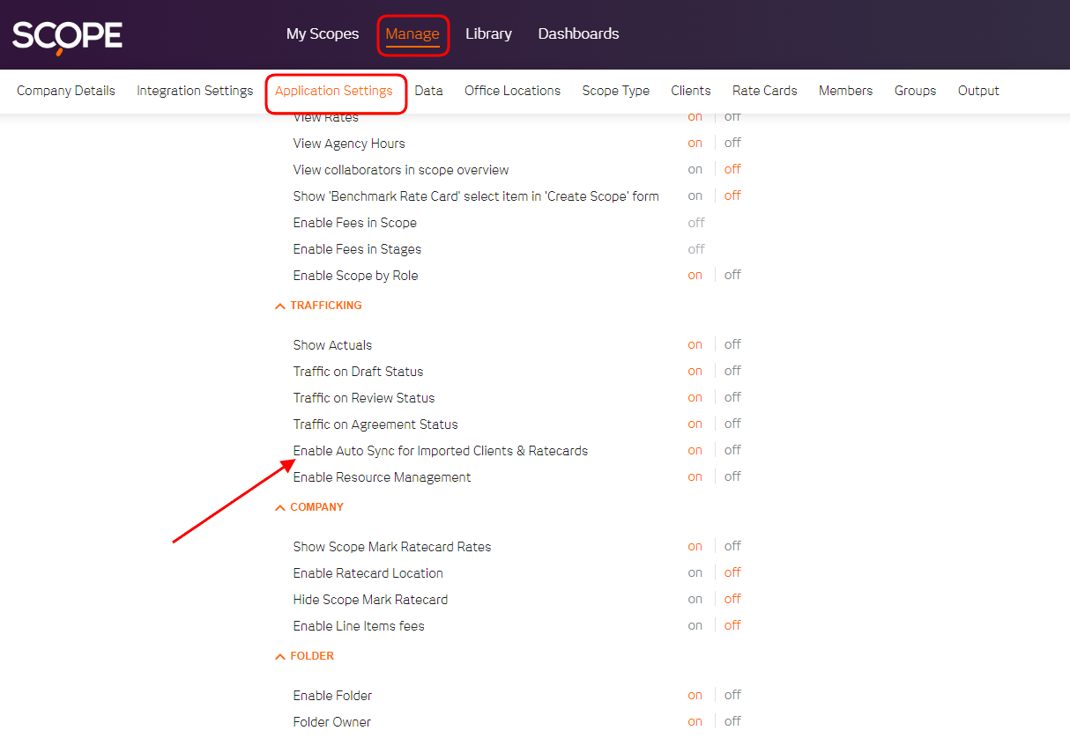Viewport: 1070px width, 738px height.
Task: Turn off Traffic on Draft Status
Action: [x=732, y=371]
